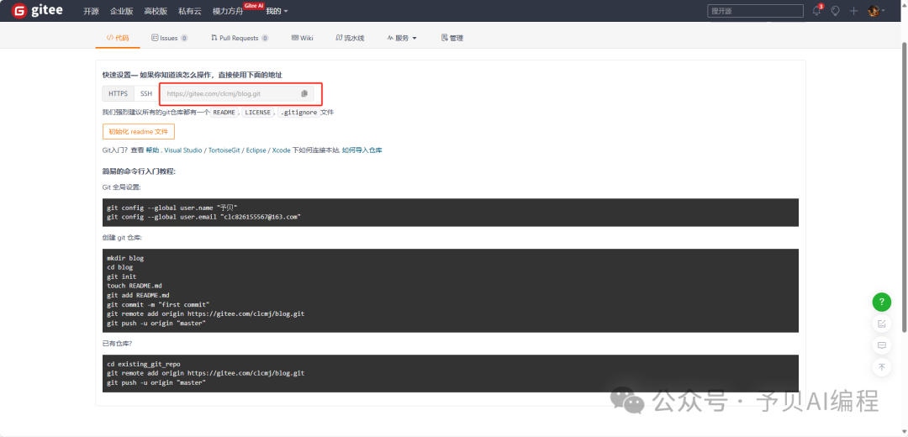Viewport: 908px width, 437px height.
Task: Open the Eclipse link
Action: [256, 150]
